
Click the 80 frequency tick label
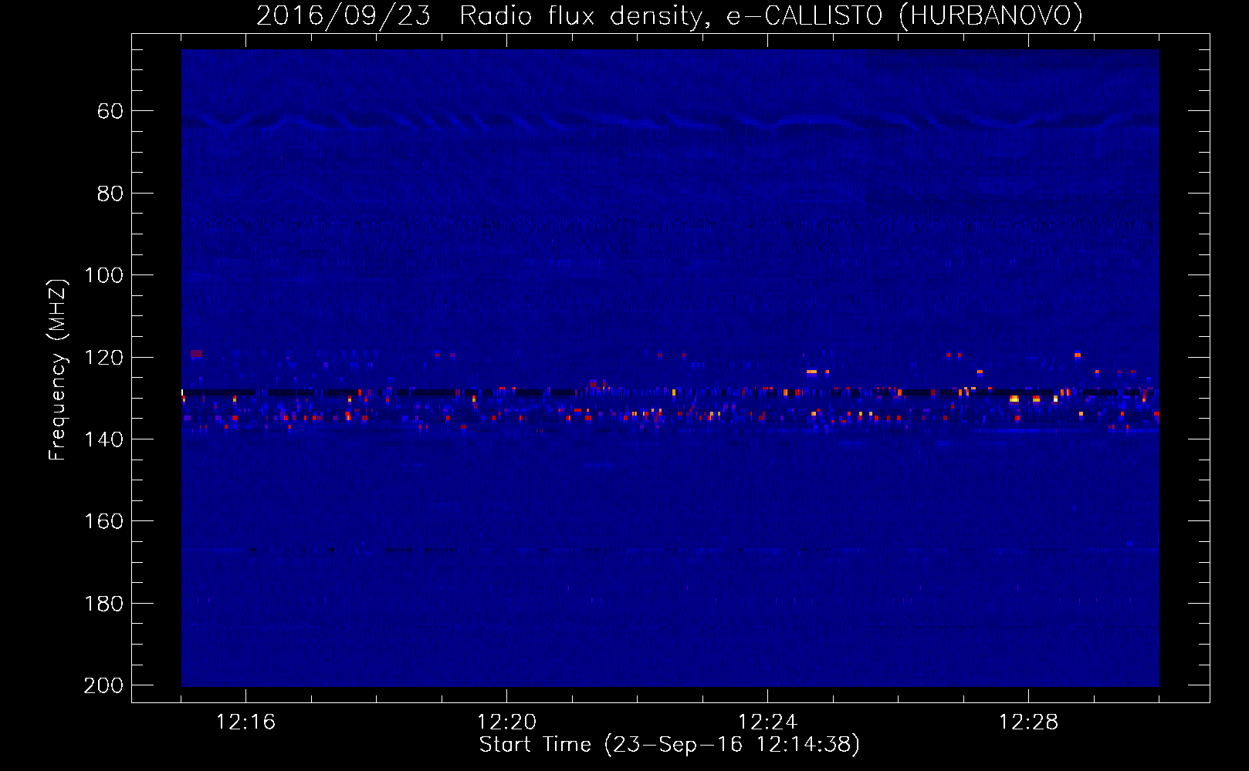[x=110, y=194]
